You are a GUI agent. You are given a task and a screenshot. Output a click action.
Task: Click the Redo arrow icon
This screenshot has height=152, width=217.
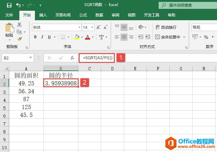(29, 5)
